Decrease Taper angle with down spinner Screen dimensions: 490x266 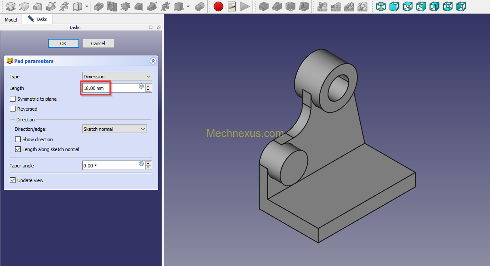click(x=148, y=167)
